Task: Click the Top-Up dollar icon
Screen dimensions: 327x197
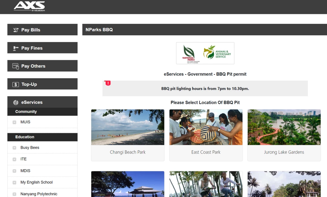Action: (16, 84)
